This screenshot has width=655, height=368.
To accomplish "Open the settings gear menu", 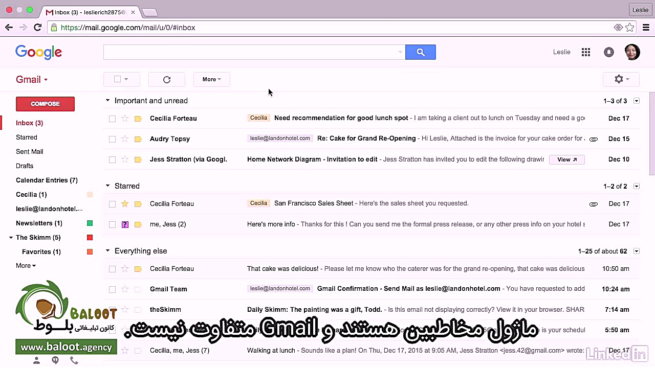I will pos(621,79).
